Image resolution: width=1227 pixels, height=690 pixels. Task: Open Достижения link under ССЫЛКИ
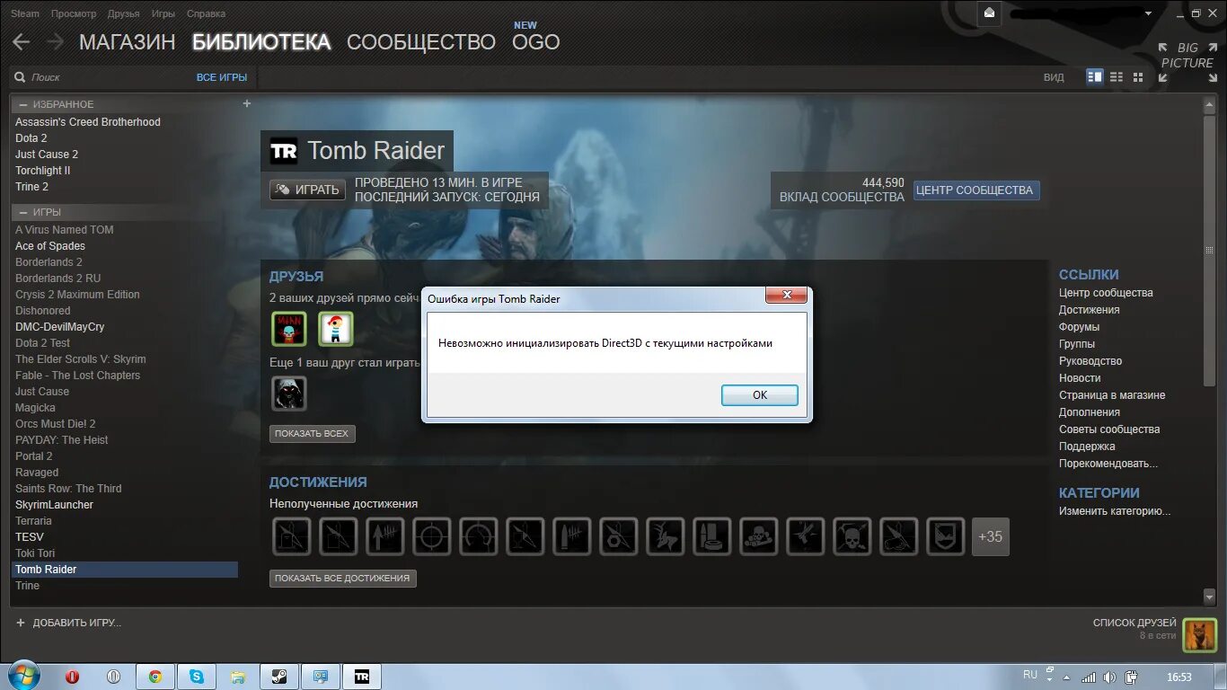[1089, 310]
